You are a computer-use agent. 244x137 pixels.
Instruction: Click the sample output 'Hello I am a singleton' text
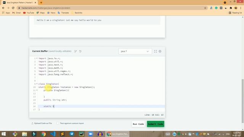coord(69,20)
